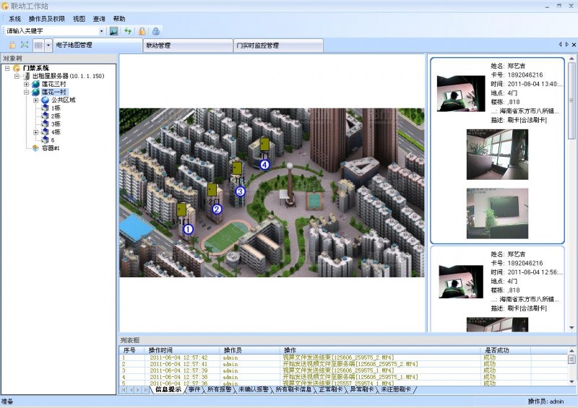Click the 请输入关键字 search field
578x408 pixels.
(51, 31)
